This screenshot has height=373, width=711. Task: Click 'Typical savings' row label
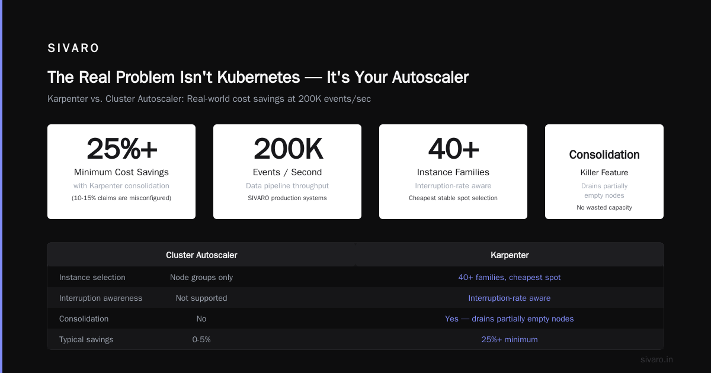[x=87, y=339]
